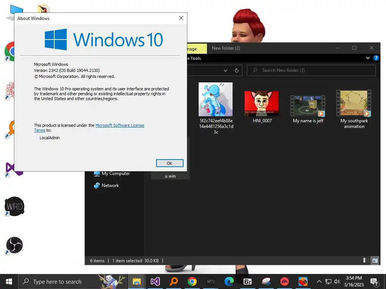The image size is (386, 289).
Task: Open the OBS Studio desktop shortcut
Action: pos(15,245)
